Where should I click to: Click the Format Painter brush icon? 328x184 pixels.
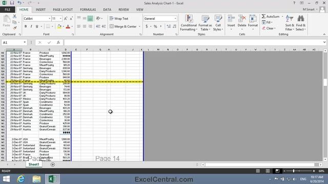[x=14, y=28]
